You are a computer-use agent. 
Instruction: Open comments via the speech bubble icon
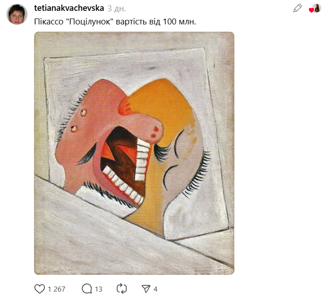tap(87, 289)
